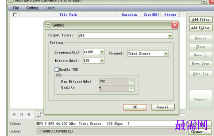
Task: Click Add Folder button
Action: tap(201, 28)
